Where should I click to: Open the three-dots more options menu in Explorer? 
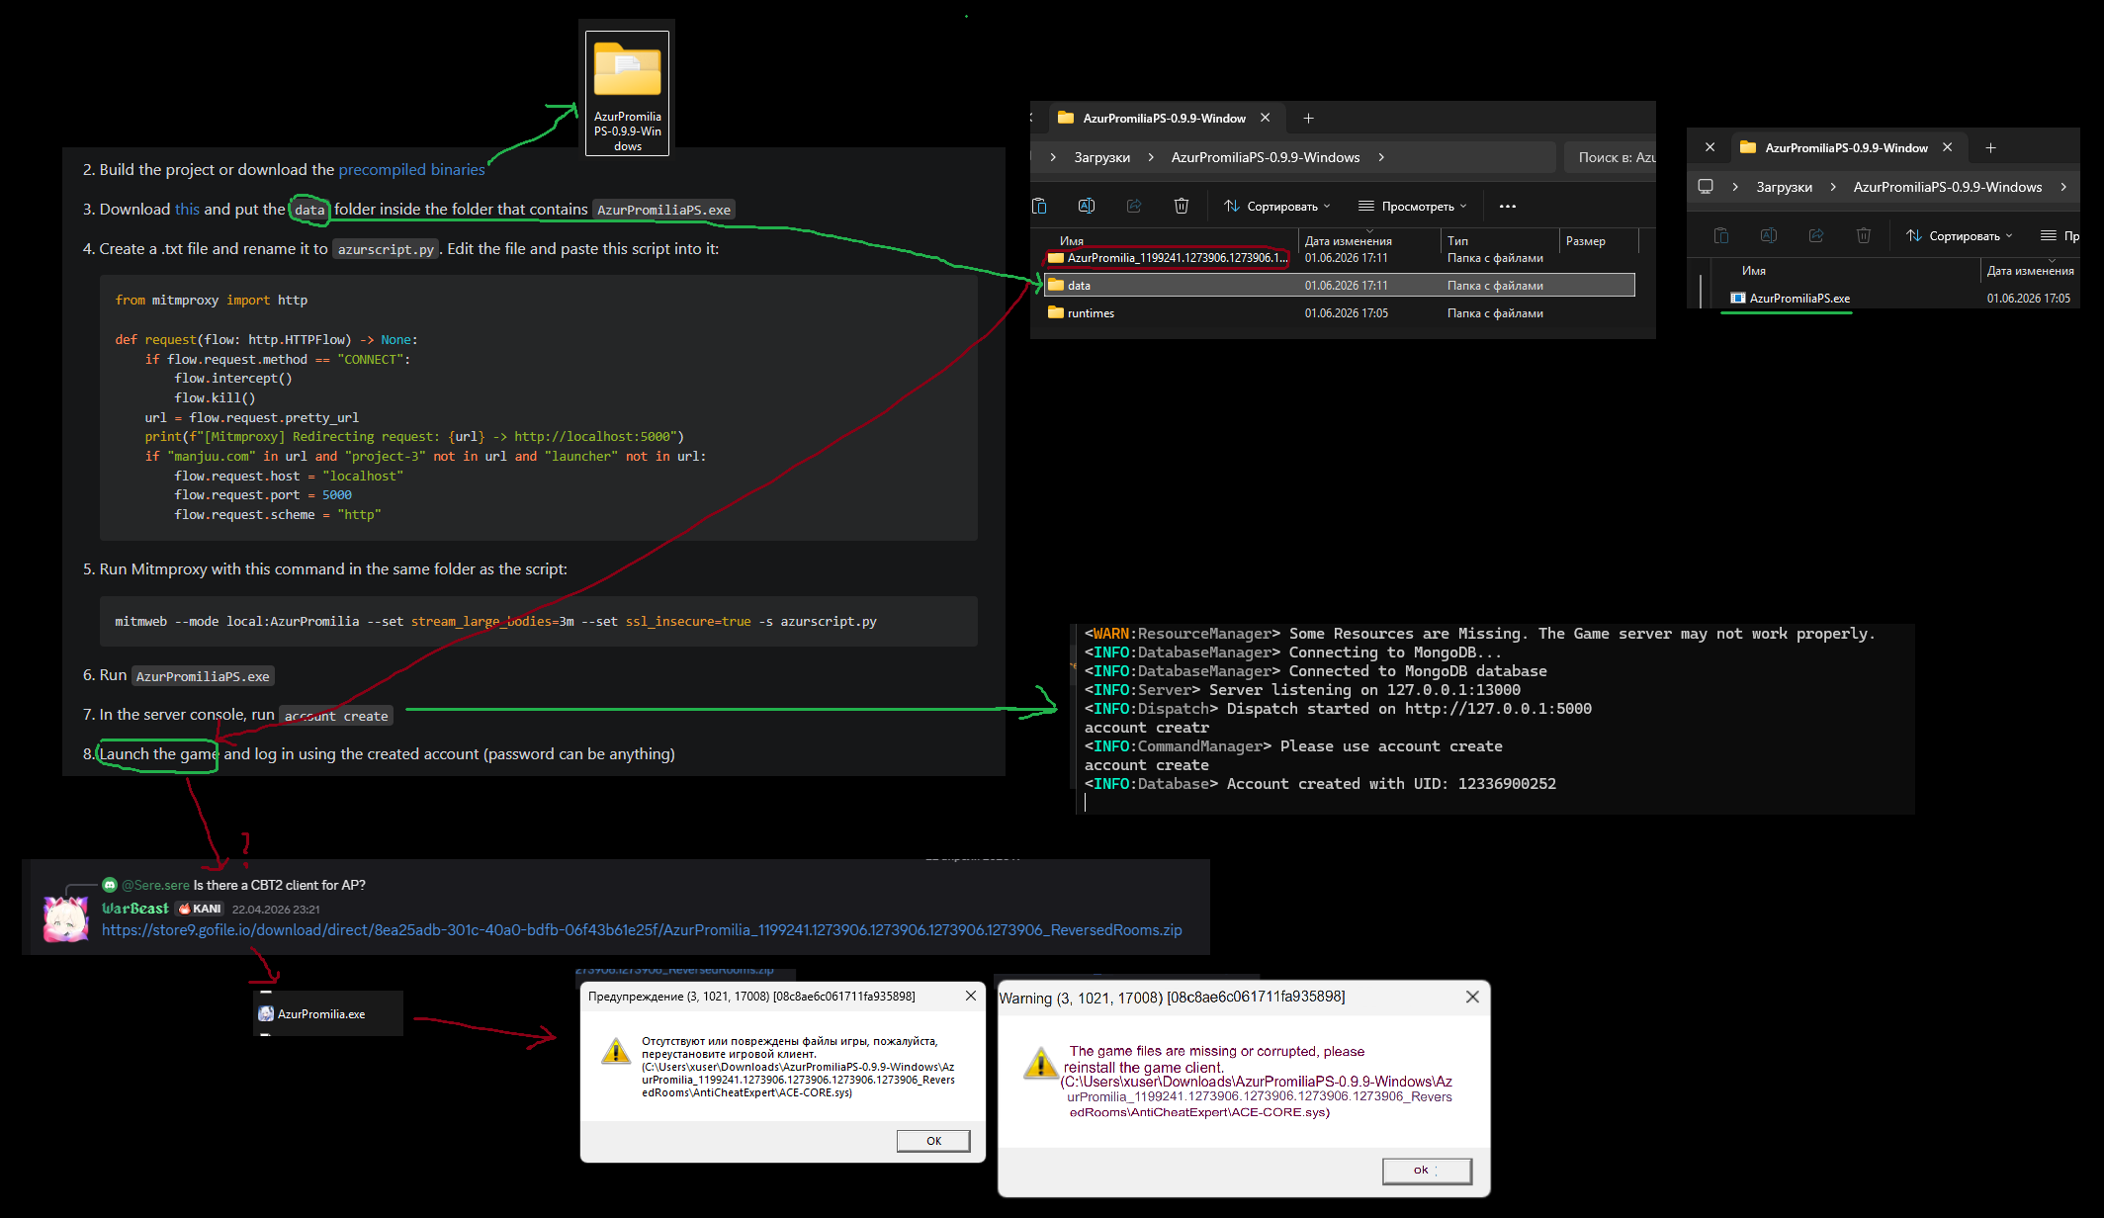(1508, 206)
